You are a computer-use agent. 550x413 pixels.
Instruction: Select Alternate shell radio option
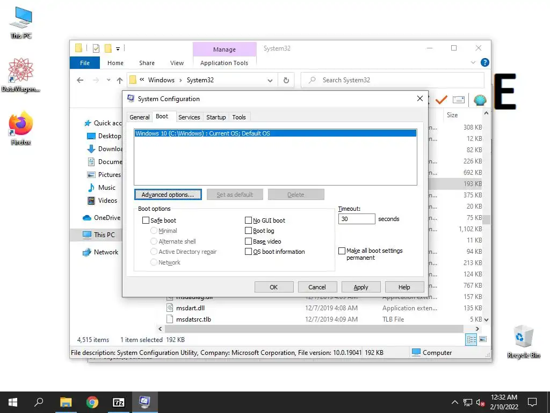pos(154,241)
